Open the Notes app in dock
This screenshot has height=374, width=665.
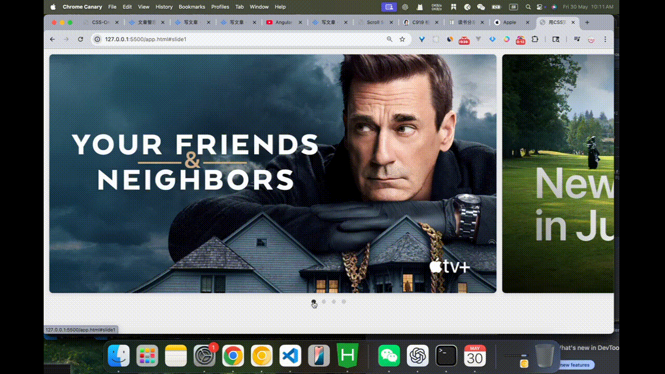click(176, 356)
